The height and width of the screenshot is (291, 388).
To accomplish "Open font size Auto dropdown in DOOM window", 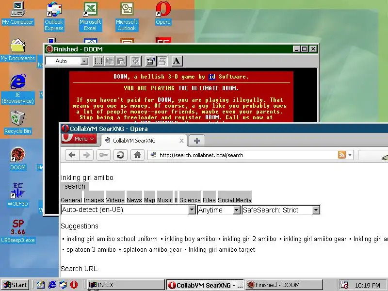I will pyautogui.click(x=84, y=61).
